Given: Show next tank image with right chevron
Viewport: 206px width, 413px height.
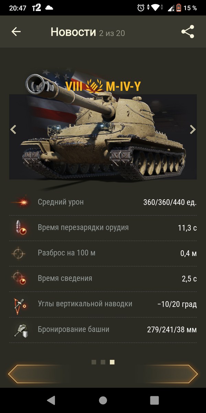Looking at the screenshot, I should coord(193,129).
